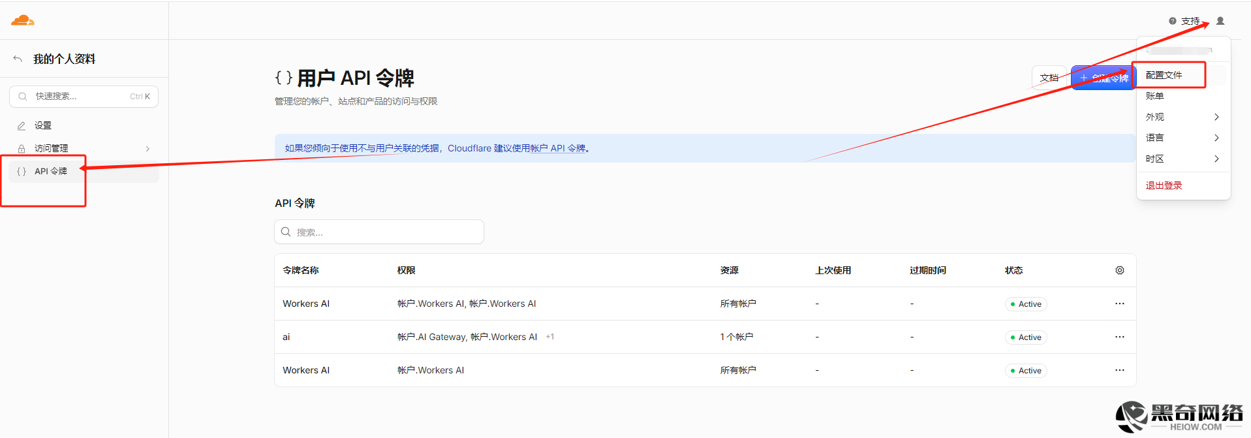Click the 权限 column header

click(407, 270)
